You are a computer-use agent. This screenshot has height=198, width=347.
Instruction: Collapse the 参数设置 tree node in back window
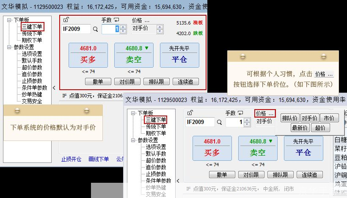point(9,47)
